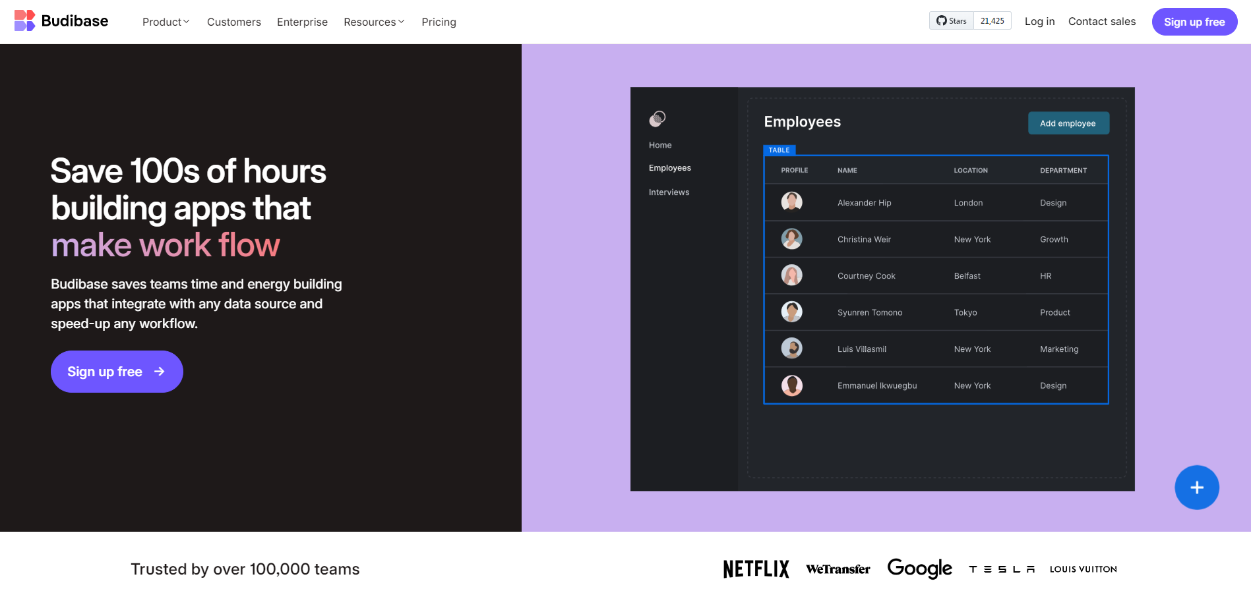This screenshot has width=1251, height=593.
Task: Click the Tesla logo
Action: coord(1002,569)
